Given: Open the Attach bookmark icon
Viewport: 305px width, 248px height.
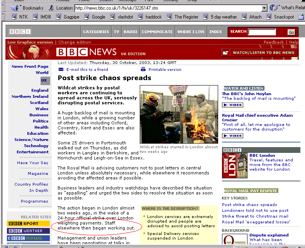Looking at the screenshot, I should point(244,17).
